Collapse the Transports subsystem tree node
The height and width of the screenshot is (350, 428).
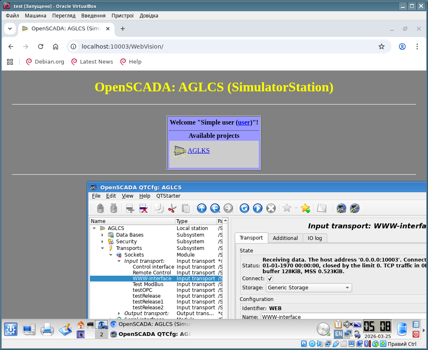[102, 248]
